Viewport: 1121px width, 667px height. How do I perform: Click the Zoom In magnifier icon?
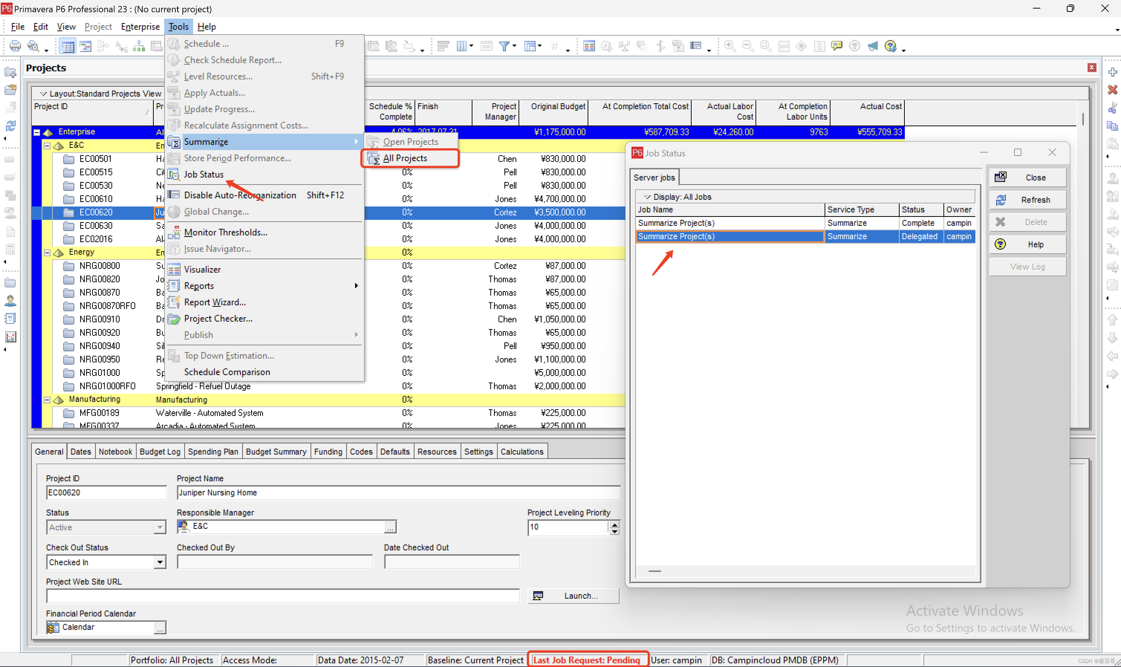730,46
